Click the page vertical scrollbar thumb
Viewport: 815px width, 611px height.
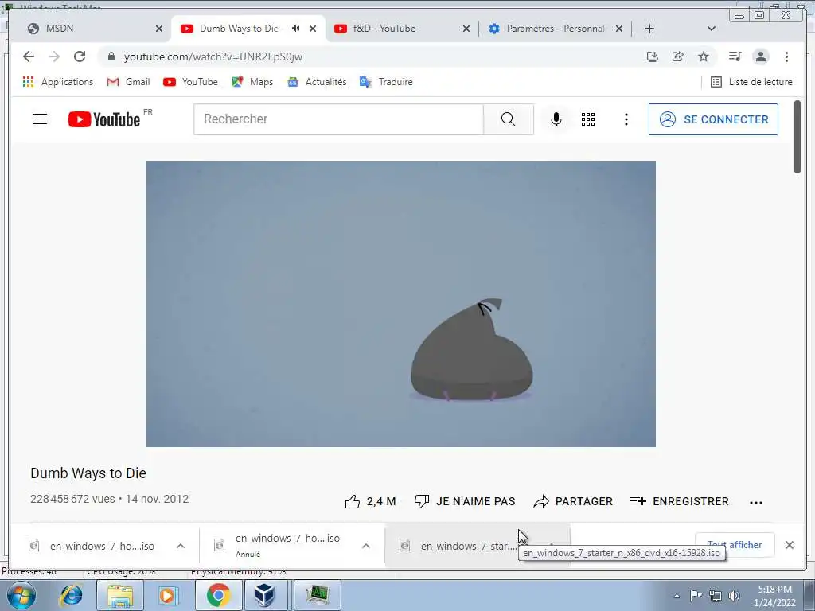point(797,137)
